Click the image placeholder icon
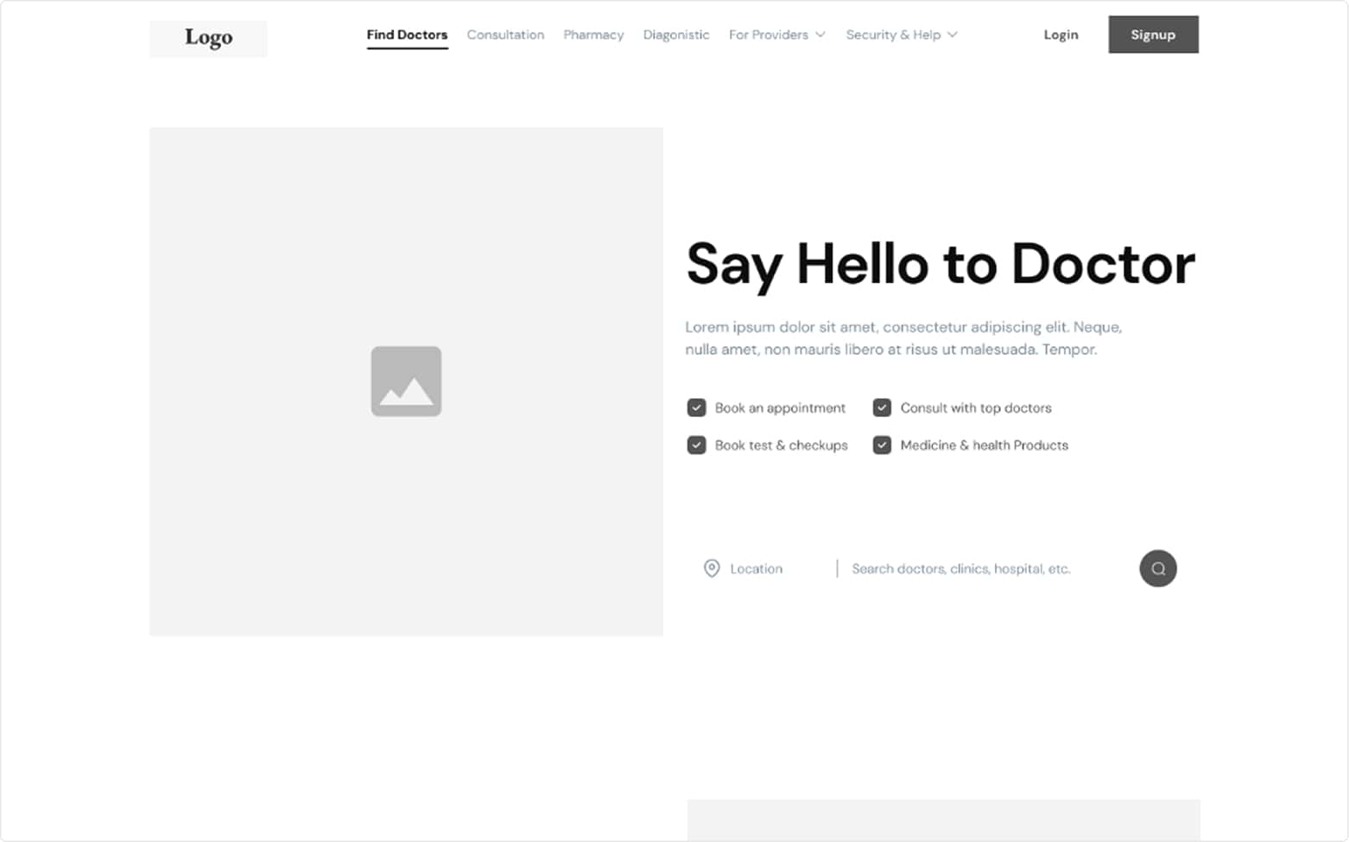This screenshot has width=1349, height=842. 406,382
